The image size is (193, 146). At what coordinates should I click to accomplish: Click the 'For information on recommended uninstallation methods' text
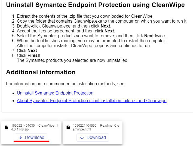coord(66,84)
